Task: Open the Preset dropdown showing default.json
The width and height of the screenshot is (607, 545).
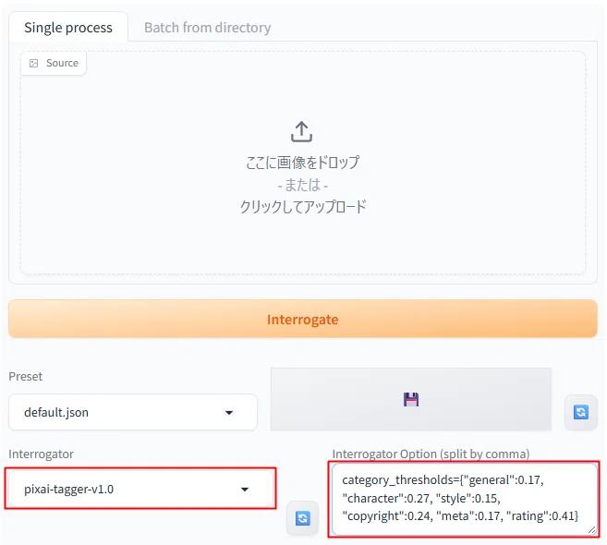Action: (133, 412)
